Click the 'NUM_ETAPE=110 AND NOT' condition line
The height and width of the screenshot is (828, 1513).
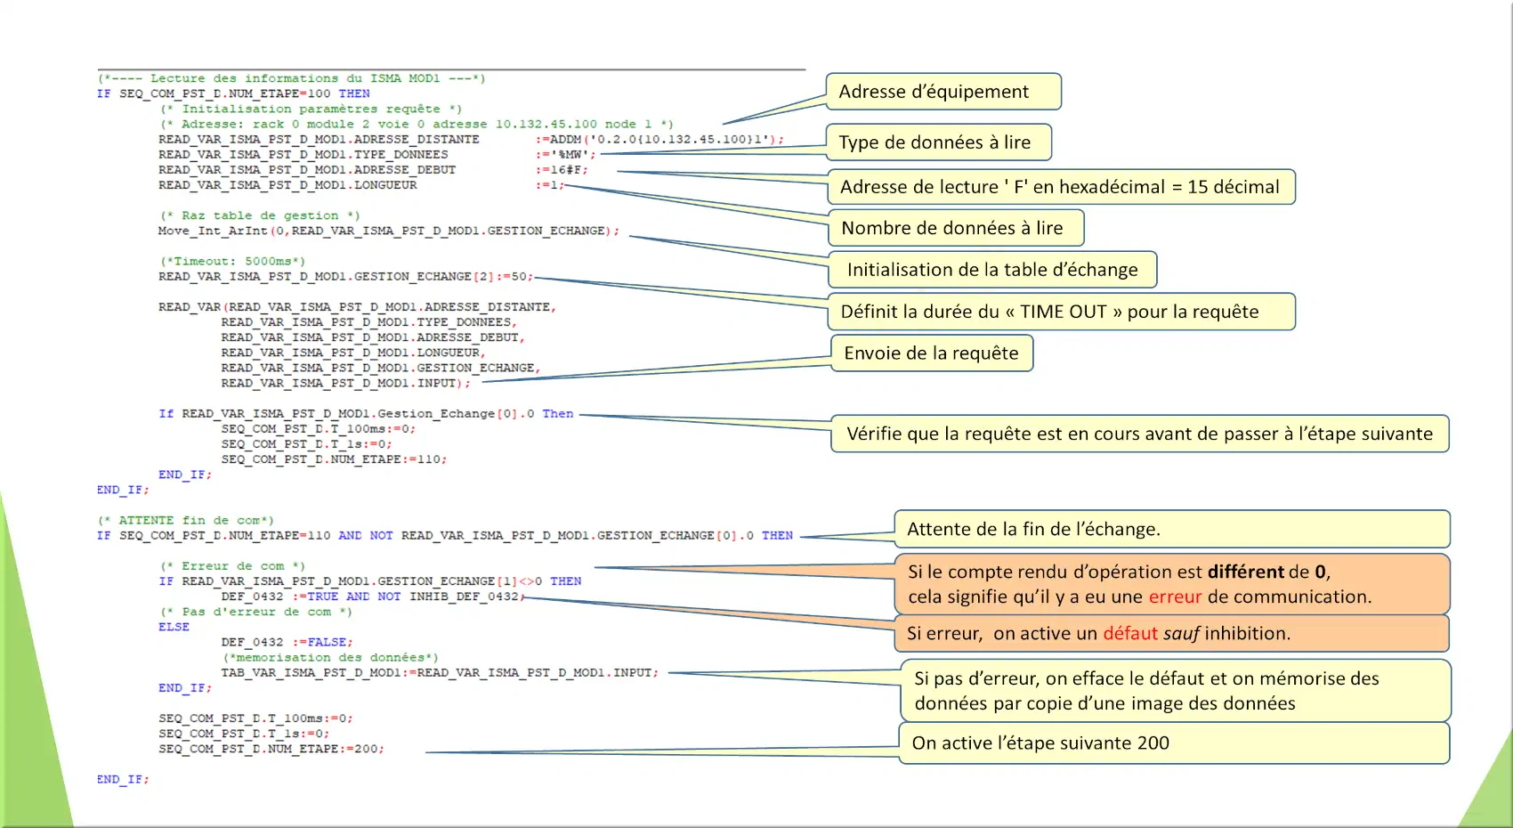[445, 535]
